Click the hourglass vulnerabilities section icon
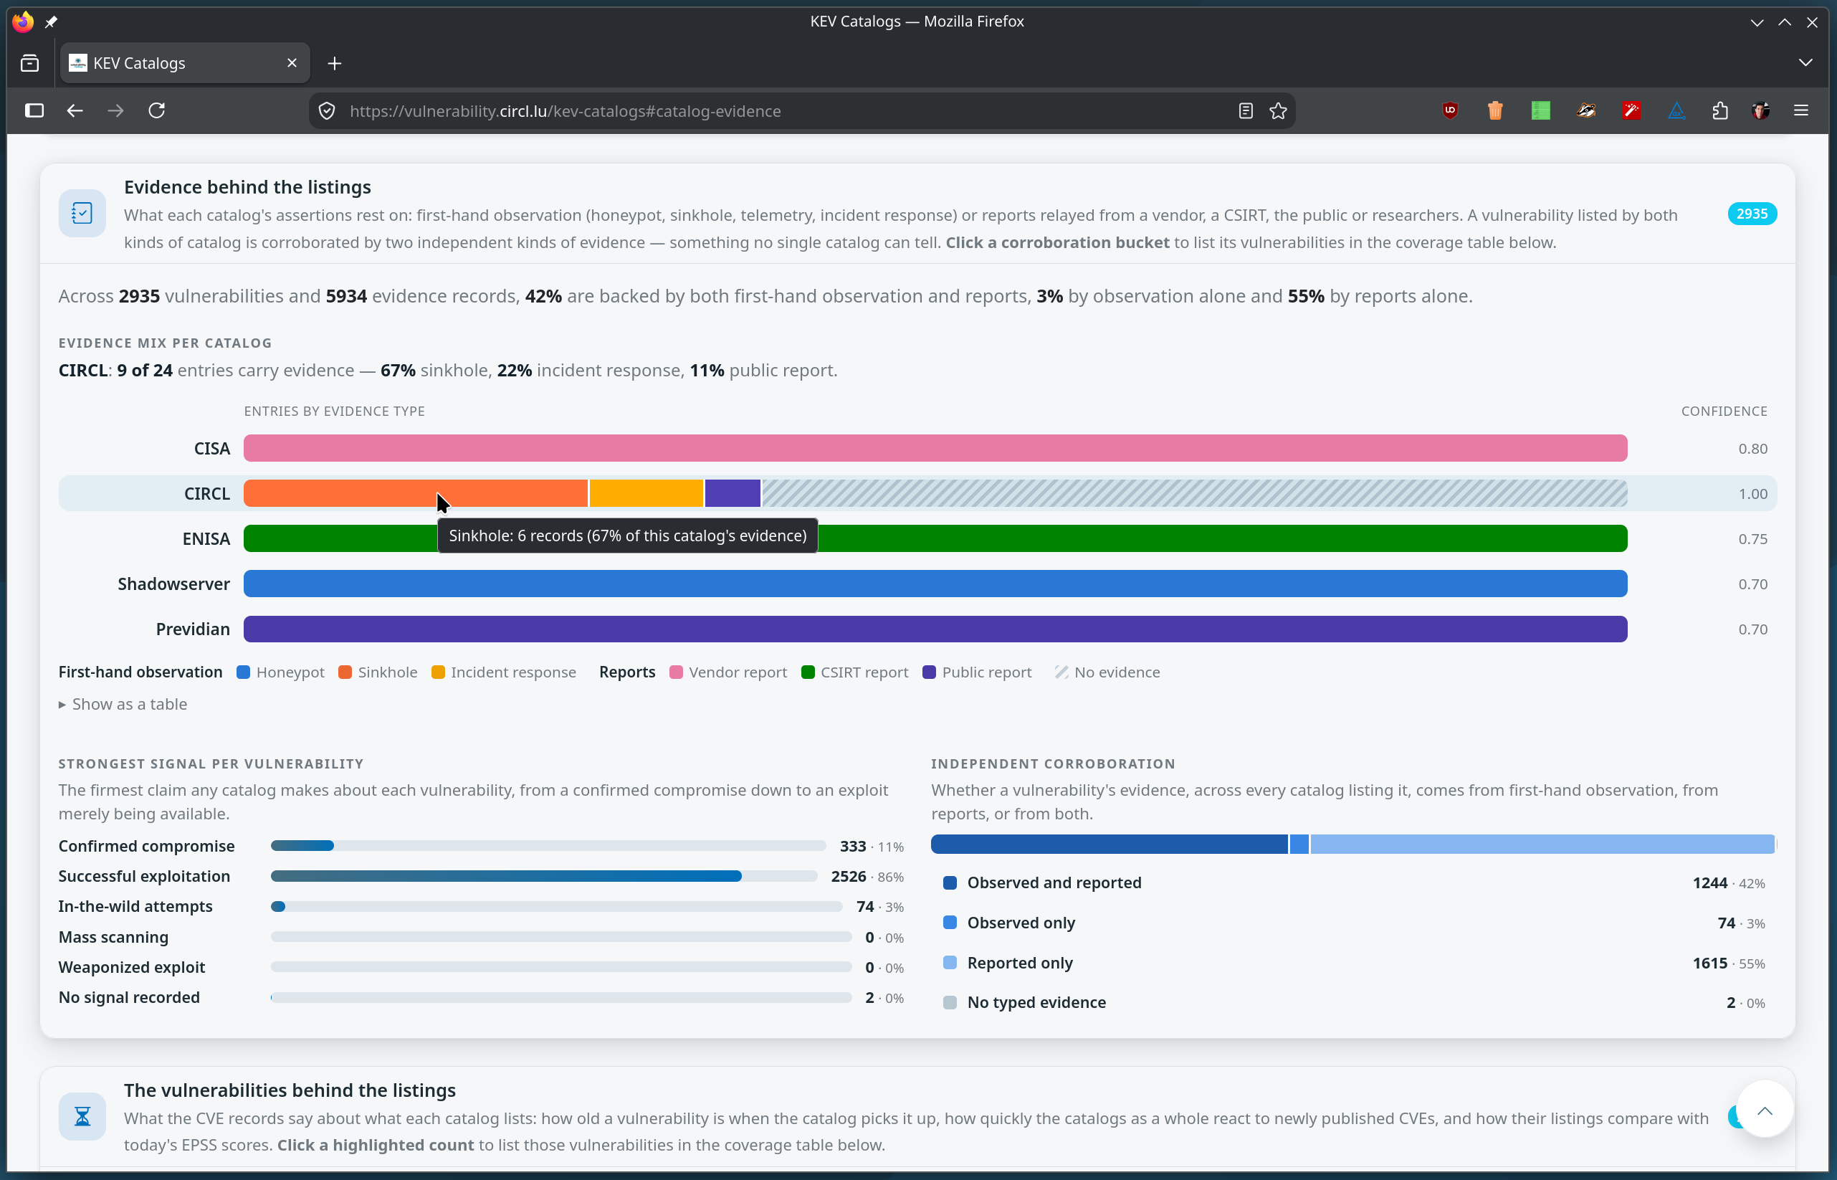 [x=82, y=1116]
